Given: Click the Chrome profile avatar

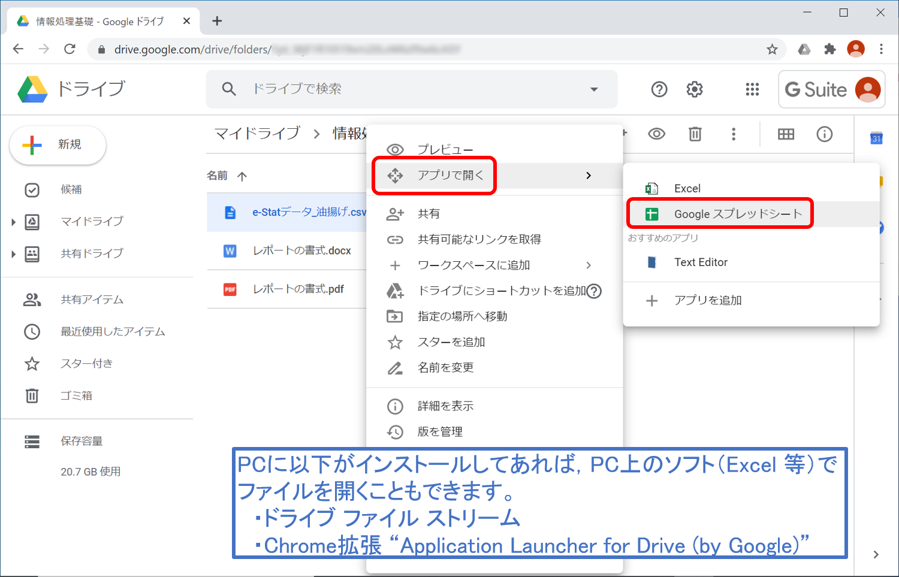Looking at the screenshot, I should (856, 49).
